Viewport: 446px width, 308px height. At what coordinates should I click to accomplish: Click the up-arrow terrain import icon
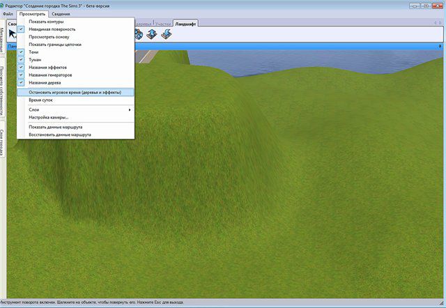click(151, 34)
